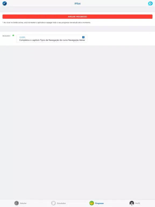Click the reset warning note text

pyautogui.click(x=47, y=23)
